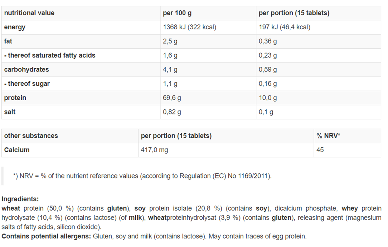388x247 pixels.
Task: Click the 'other substances' header cell
Action: (x=70, y=136)
